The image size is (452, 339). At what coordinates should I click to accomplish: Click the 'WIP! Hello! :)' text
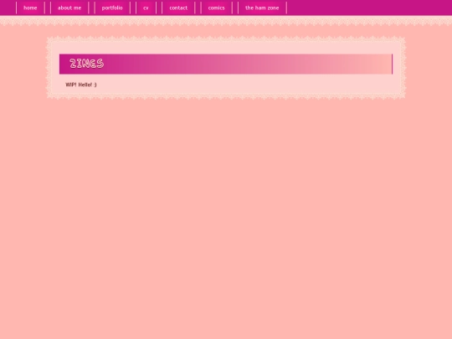pos(81,85)
